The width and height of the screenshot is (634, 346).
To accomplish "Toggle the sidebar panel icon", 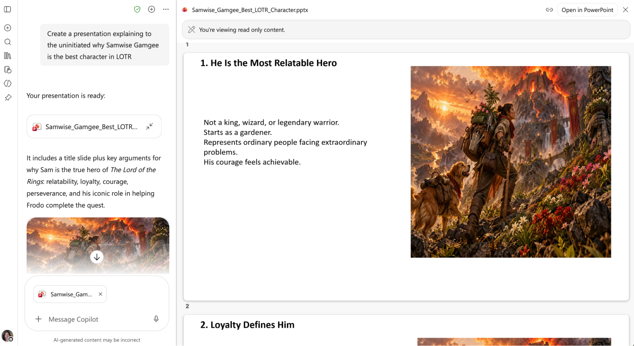I will click(8, 9).
